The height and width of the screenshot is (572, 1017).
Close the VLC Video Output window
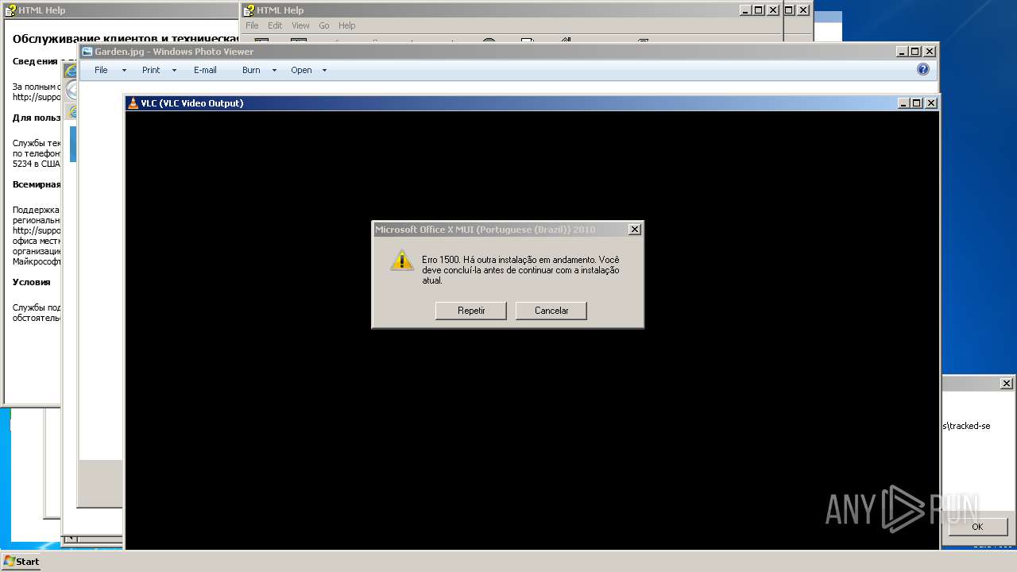[x=930, y=103]
